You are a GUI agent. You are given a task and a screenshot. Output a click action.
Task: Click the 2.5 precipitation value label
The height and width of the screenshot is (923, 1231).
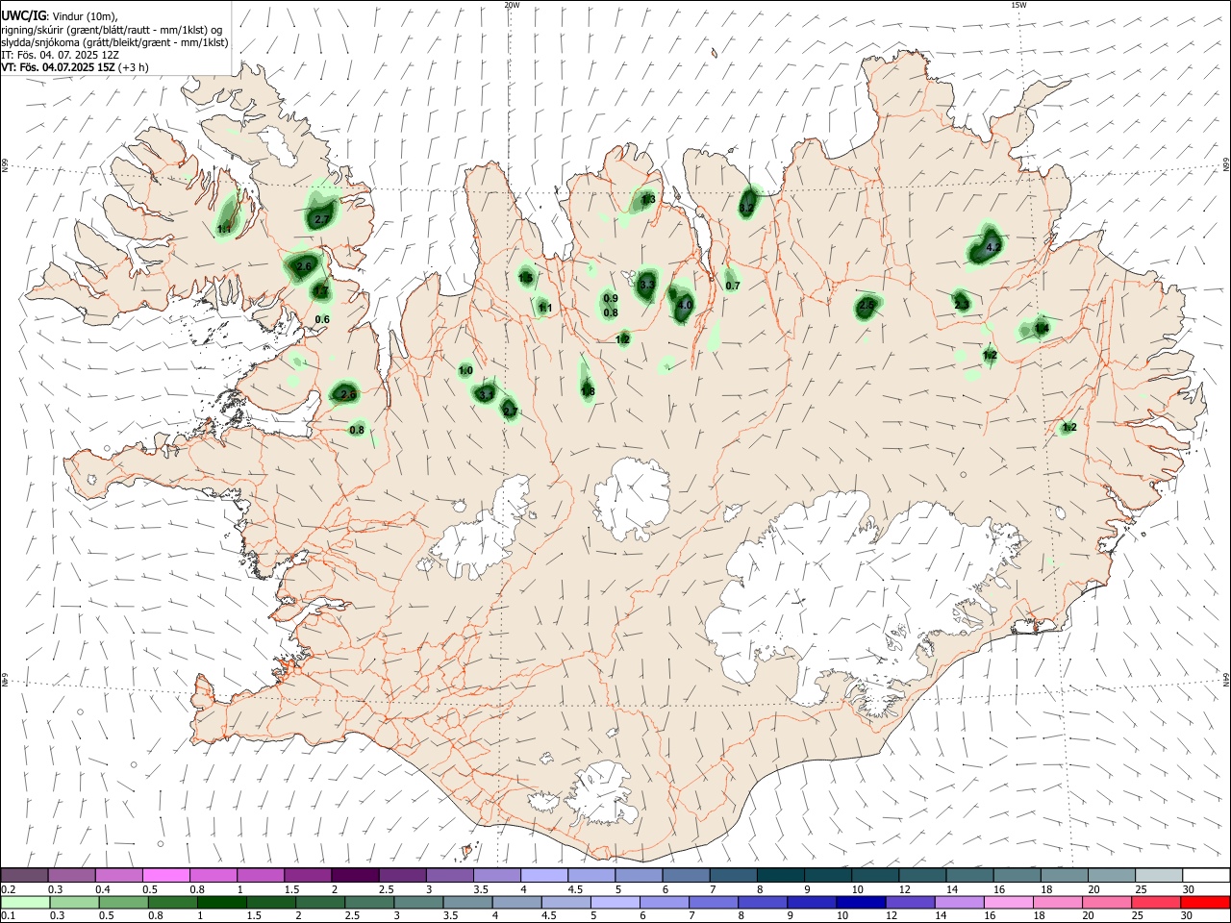(867, 305)
